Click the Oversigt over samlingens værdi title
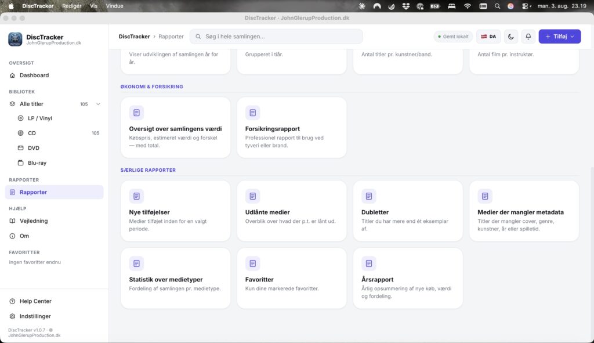 pos(175,129)
